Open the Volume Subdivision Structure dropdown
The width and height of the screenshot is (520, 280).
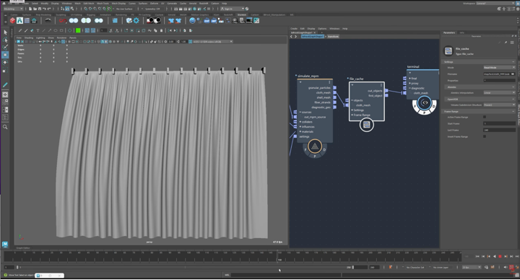[x=499, y=105]
